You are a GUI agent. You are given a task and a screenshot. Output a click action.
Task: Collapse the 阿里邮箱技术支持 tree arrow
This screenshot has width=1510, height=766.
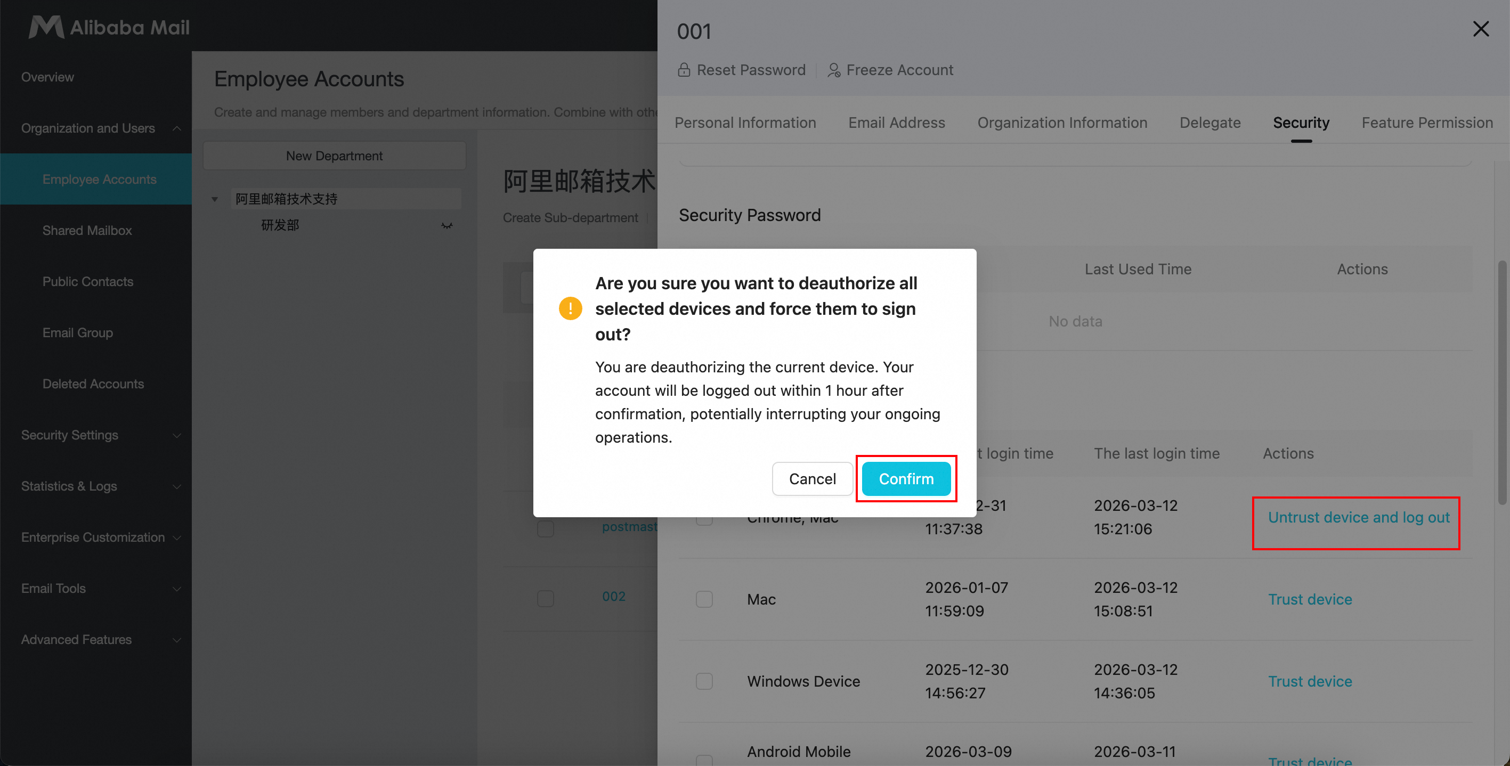coord(215,199)
